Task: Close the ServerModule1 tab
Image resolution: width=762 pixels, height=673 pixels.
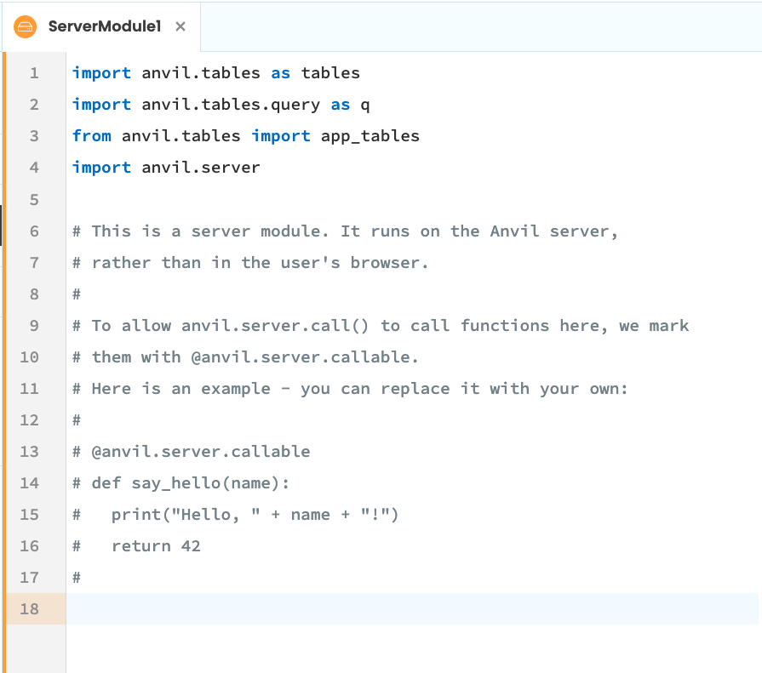Action: pyautogui.click(x=179, y=26)
